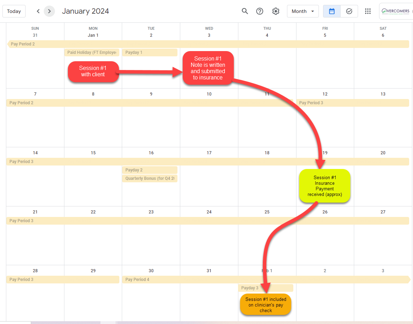Open the Month view dropdown
Image resolution: width=413 pixels, height=324 pixels.
(303, 11)
